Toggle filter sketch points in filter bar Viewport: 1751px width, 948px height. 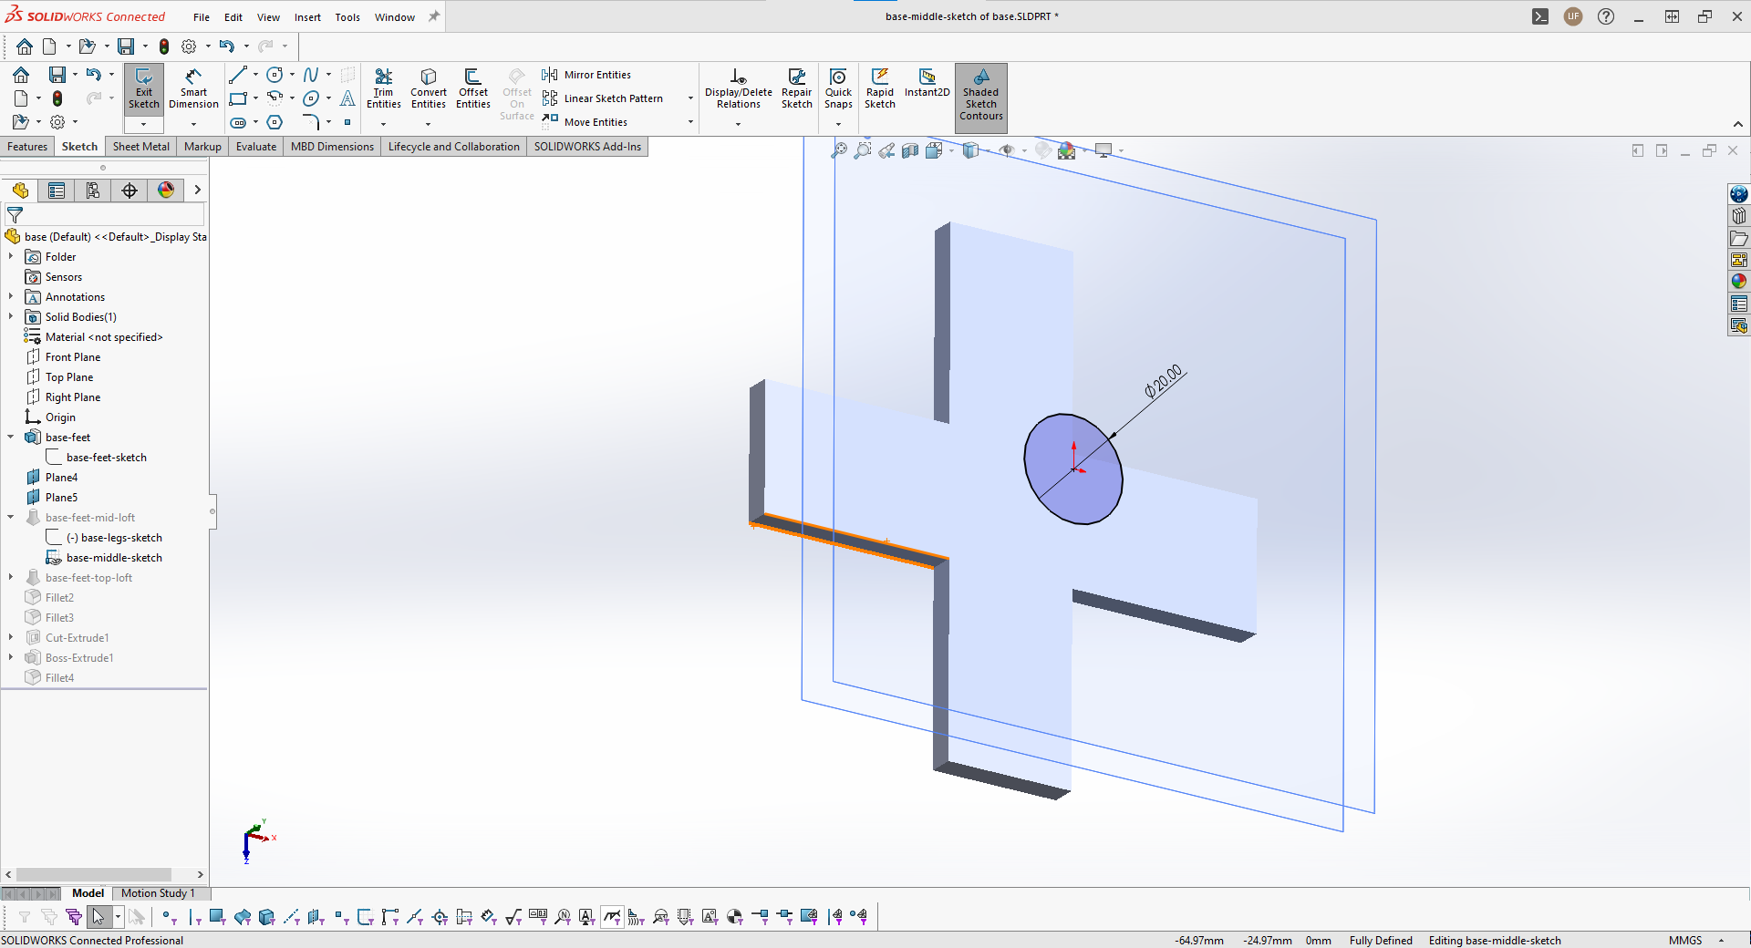340,917
